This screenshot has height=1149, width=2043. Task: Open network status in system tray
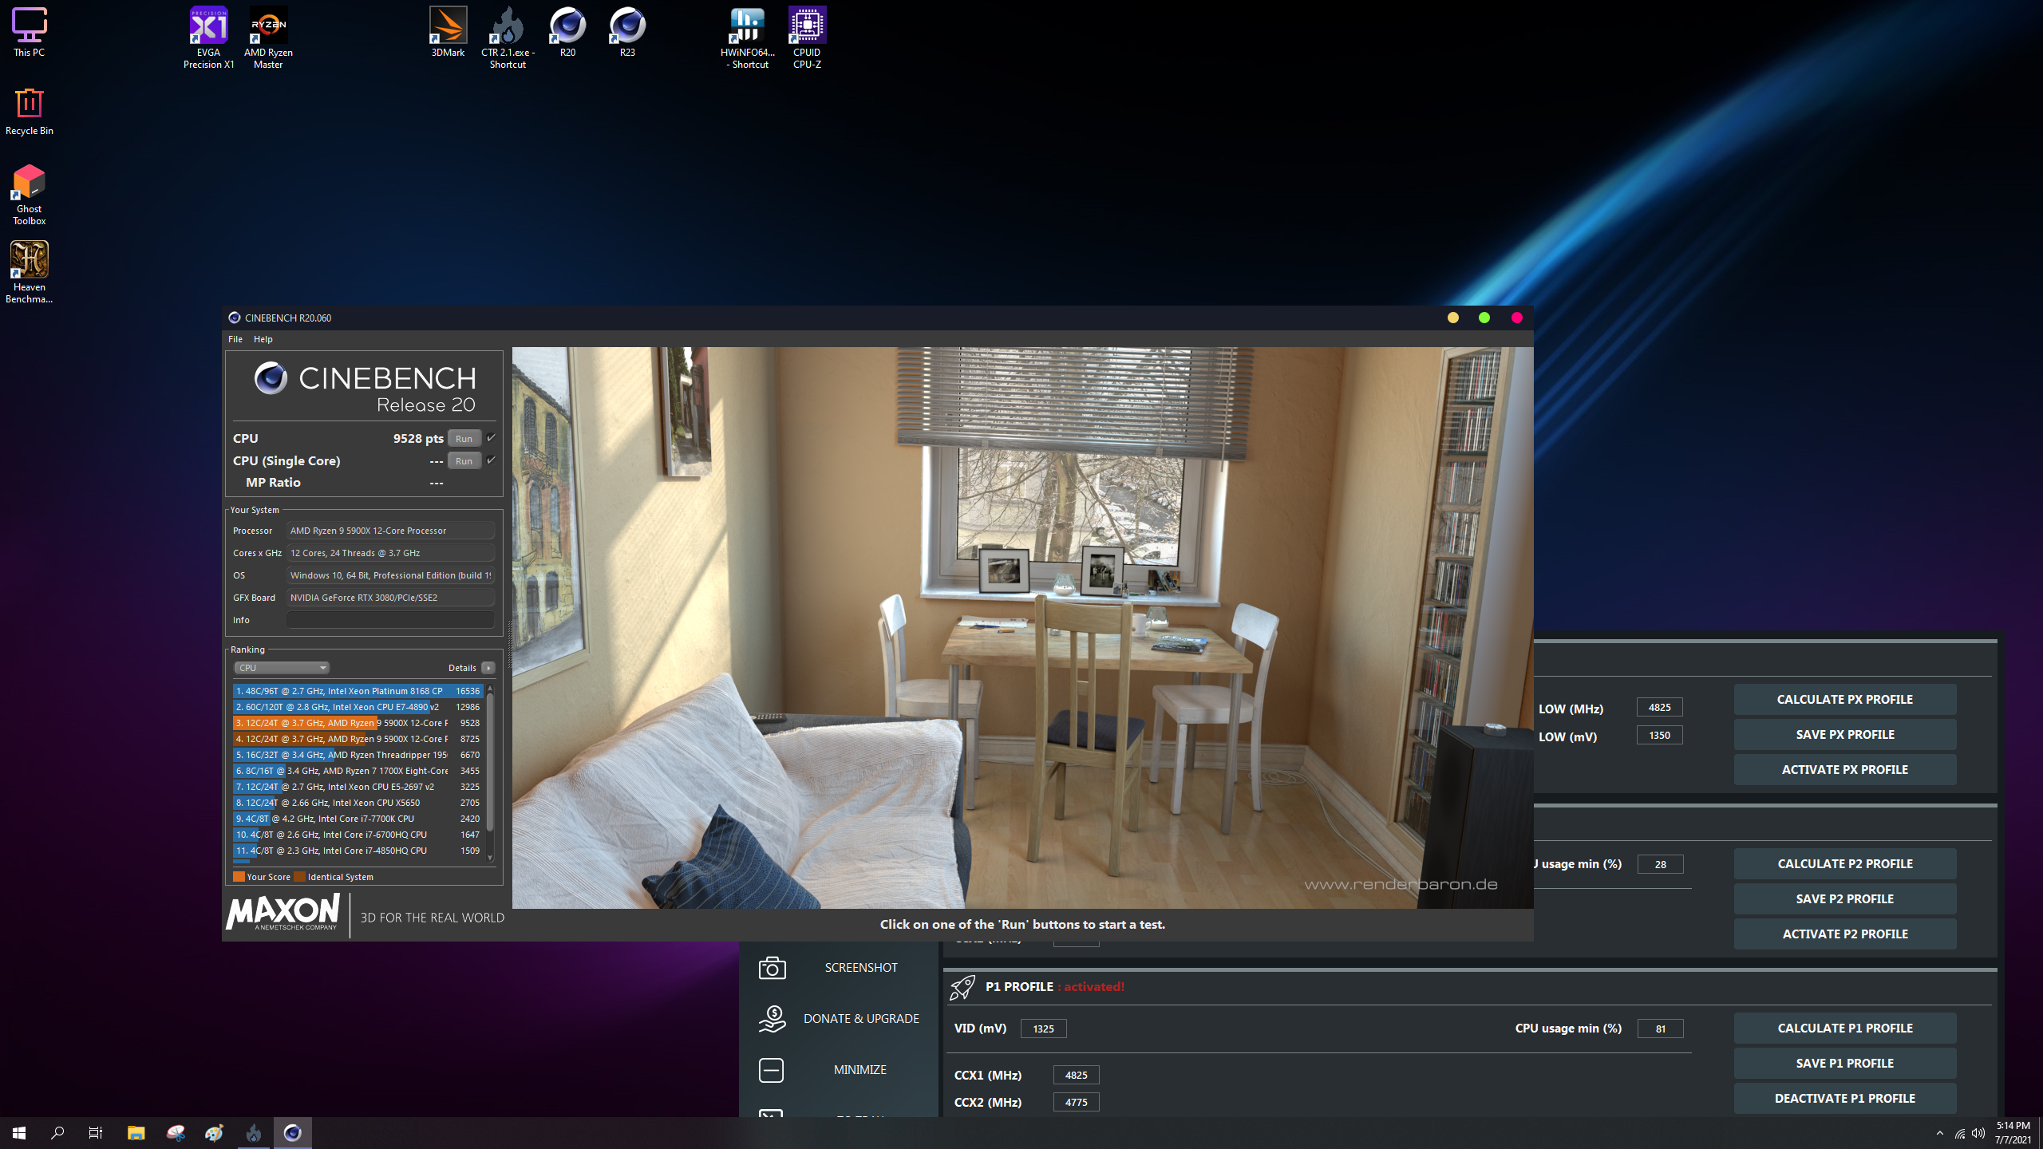pos(1960,1133)
